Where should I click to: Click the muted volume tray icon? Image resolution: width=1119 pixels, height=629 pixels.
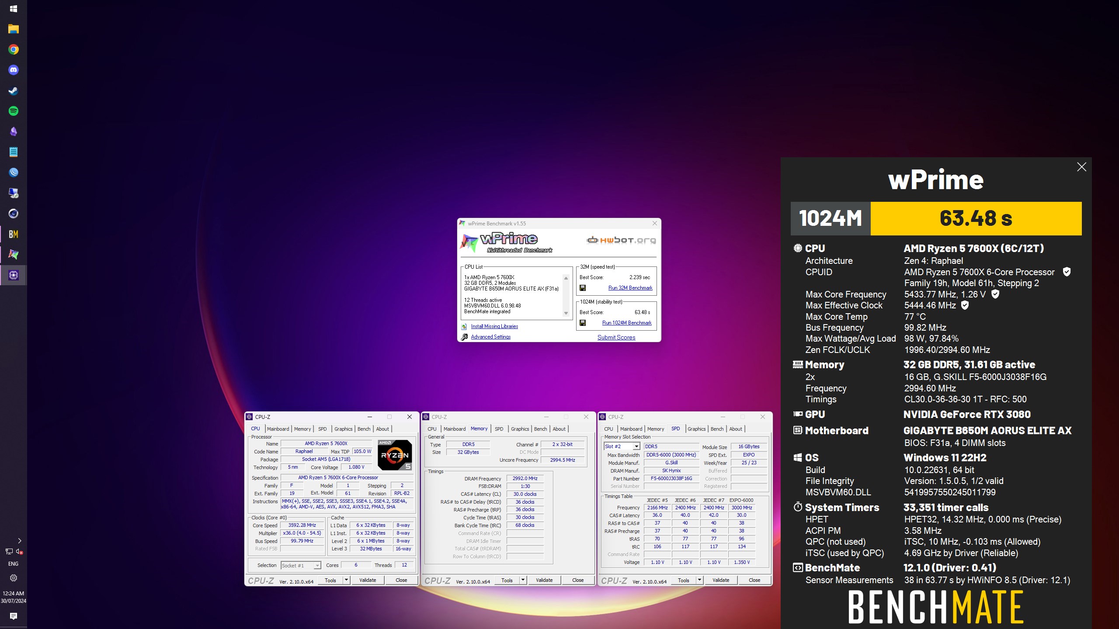click(x=19, y=552)
